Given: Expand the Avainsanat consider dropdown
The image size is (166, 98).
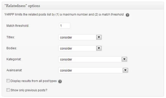Looking at the screenshot, I should [93, 70].
